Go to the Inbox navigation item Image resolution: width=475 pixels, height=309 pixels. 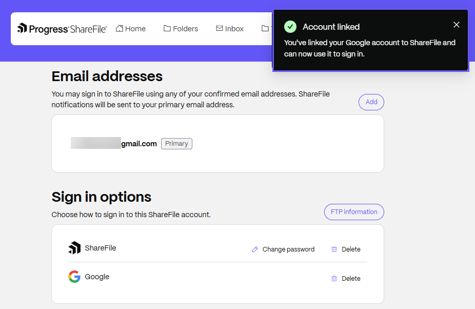(x=230, y=29)
